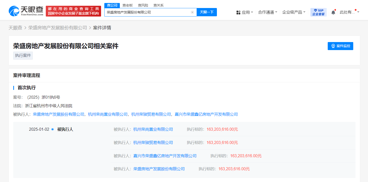The width and height of the screenshot is (368, 182).
Task: Open the notification bell
Action: click(x=333, y=12)
